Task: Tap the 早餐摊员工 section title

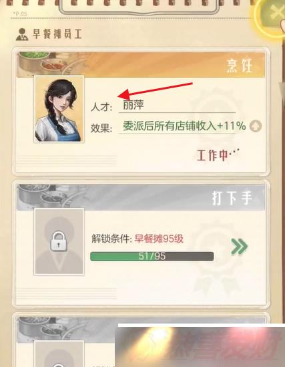Action: (57, 34)
